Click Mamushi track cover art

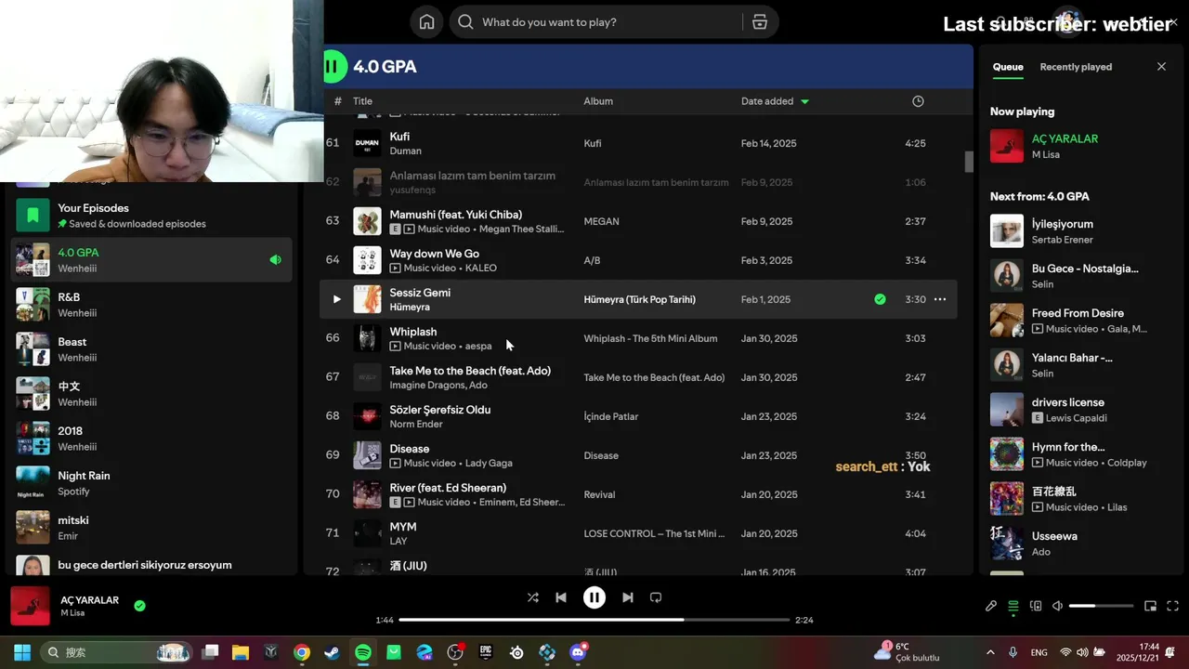tap(367, 221)
